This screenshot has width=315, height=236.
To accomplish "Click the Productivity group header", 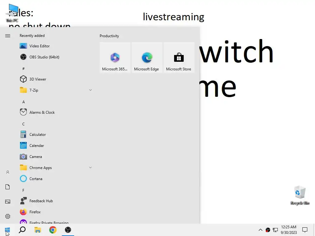I will pyautogui.click(x=109, y=36).
